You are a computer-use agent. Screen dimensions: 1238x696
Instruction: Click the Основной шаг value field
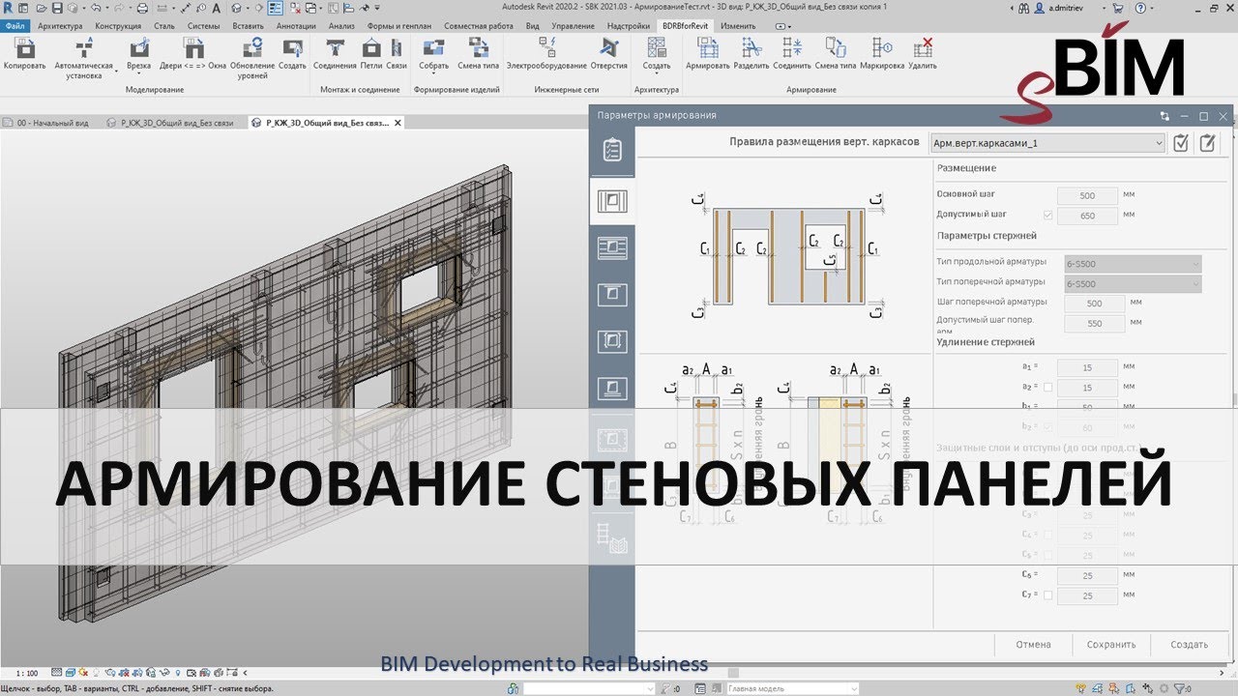1088,194
